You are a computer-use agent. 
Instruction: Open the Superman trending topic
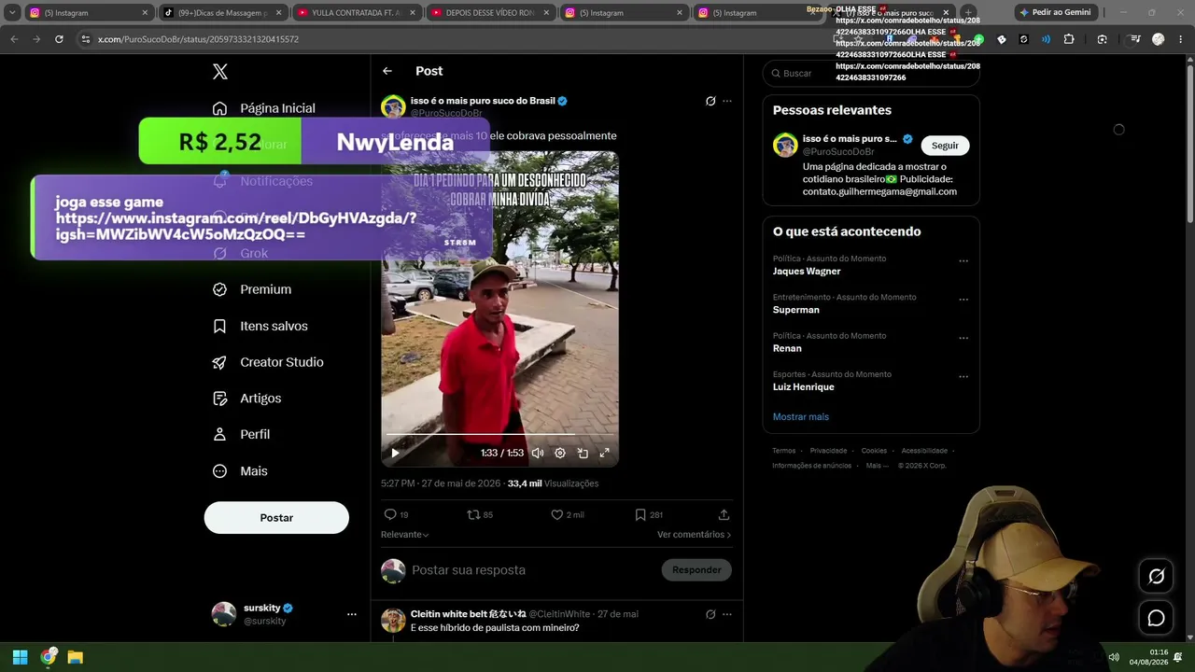pos(796,310)
